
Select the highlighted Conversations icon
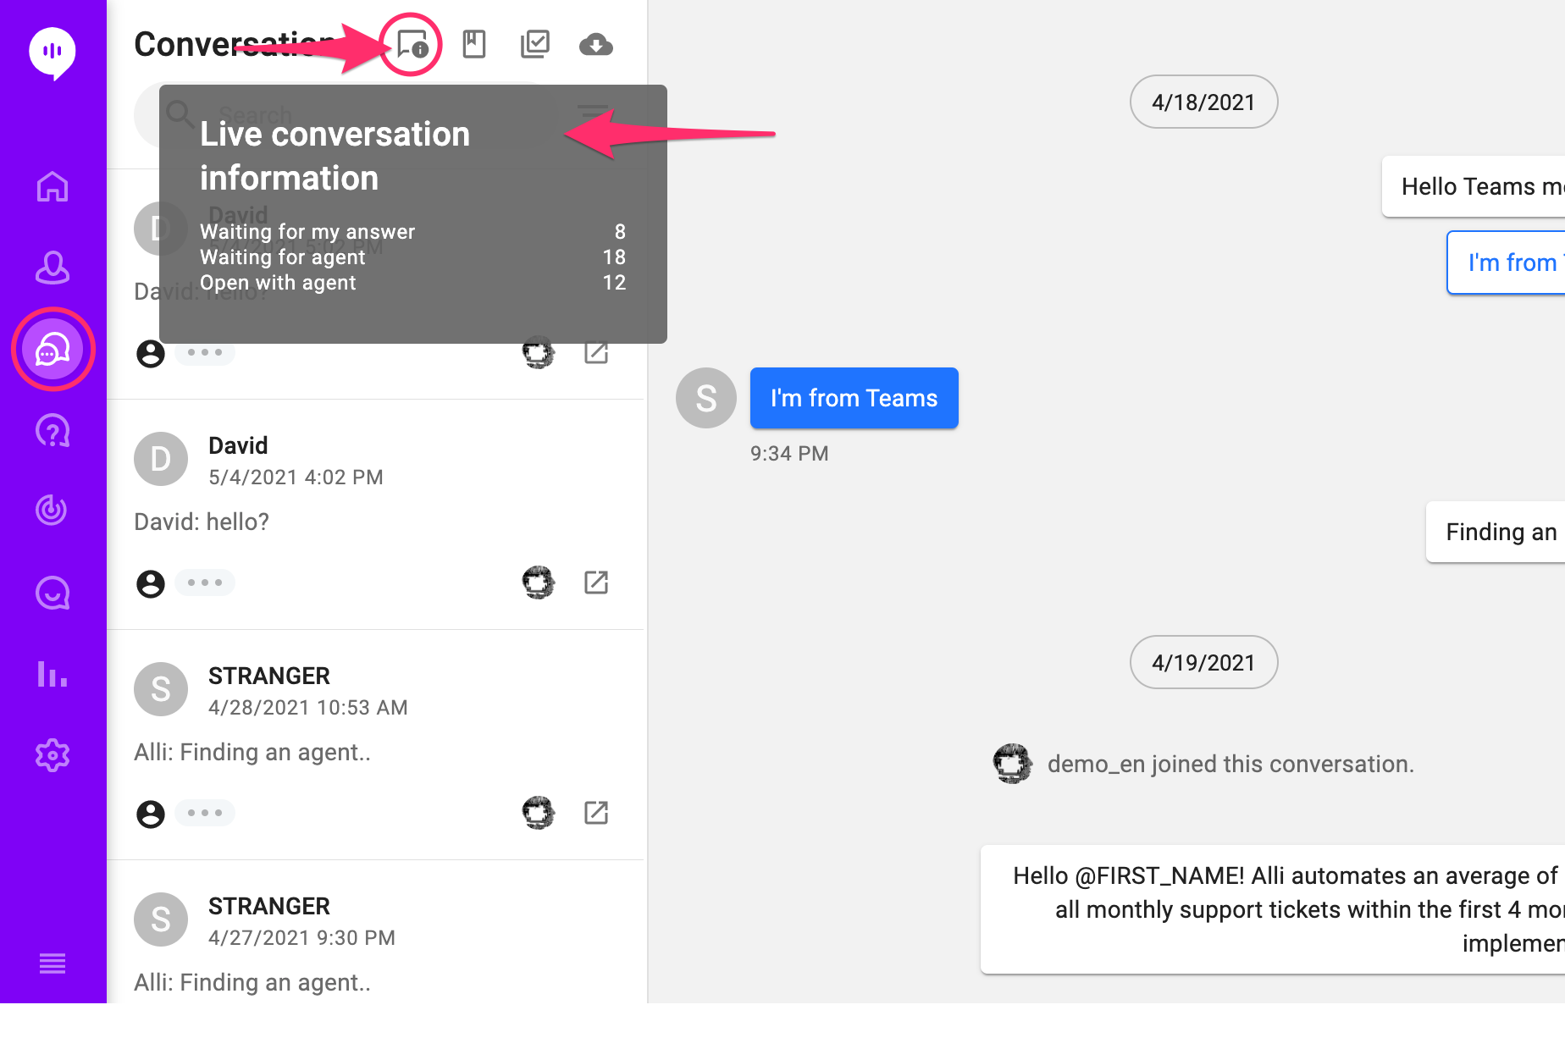[x=53, y=349]
